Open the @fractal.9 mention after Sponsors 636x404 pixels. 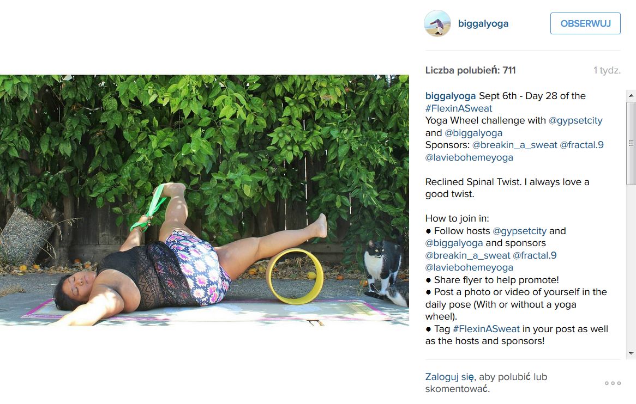[581, 145]
